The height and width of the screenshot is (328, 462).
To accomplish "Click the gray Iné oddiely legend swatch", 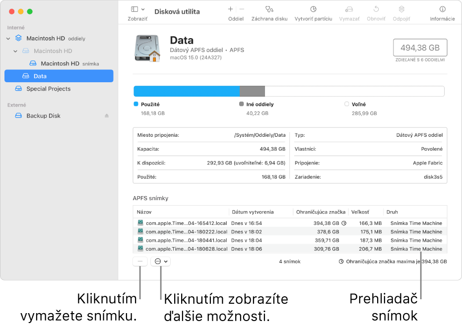I will coord(241,104).
